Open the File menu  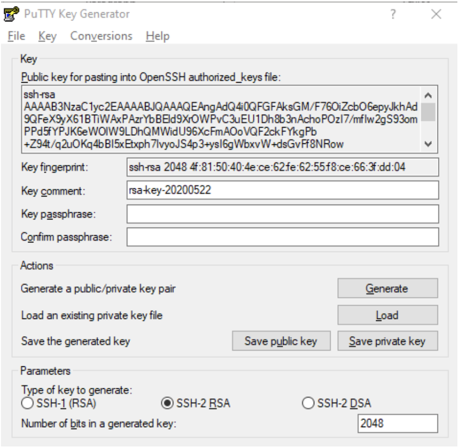click(x=16, y=36)
